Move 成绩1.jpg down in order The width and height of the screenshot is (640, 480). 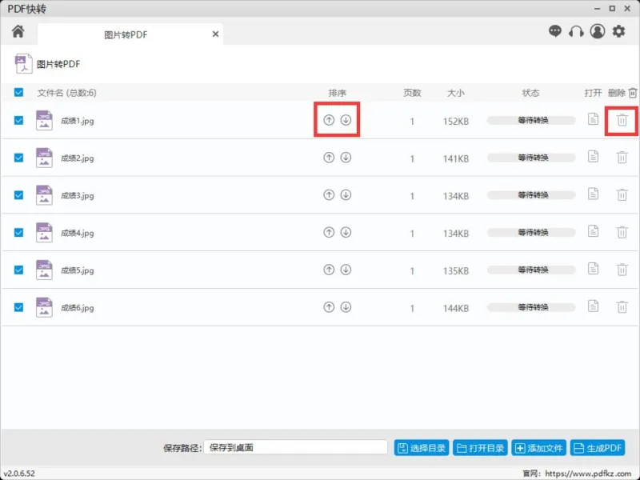tap(346, 120)
